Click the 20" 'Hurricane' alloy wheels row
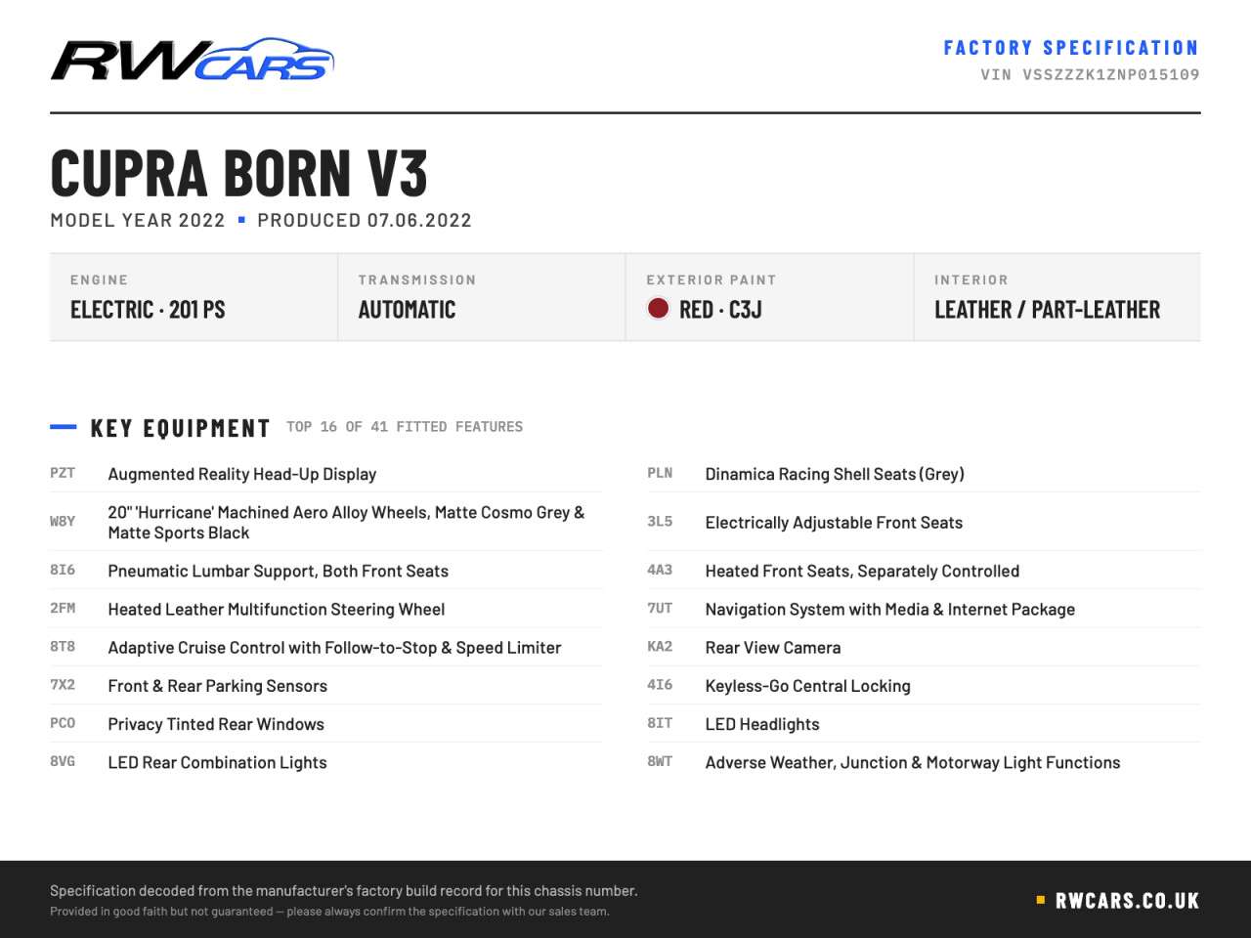Image resolution: width=1251 pixels, height=938 pixels. [325, 522]
